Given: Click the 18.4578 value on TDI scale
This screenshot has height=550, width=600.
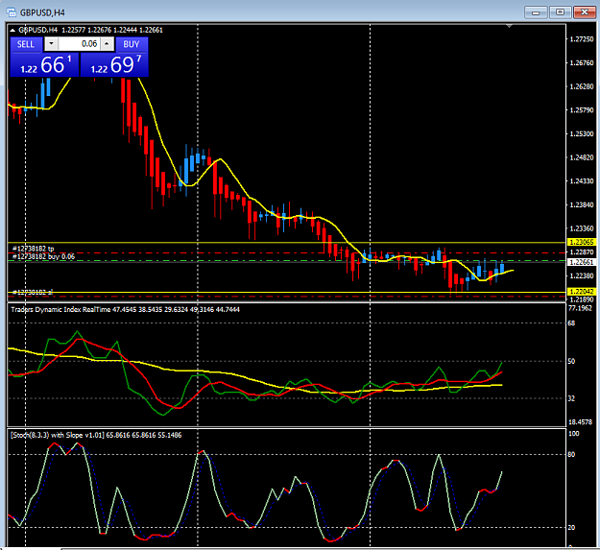Looking at the screenshot, I should [580, 422].
